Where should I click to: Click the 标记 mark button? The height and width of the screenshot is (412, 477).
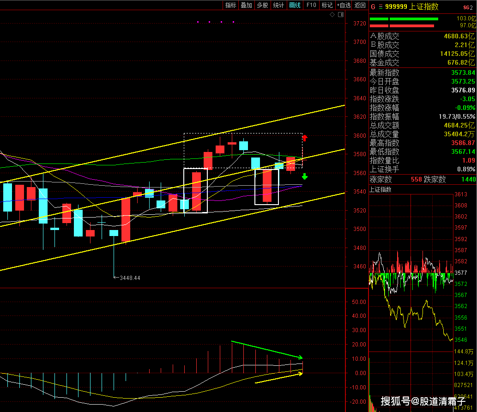(x=327, y=5)
